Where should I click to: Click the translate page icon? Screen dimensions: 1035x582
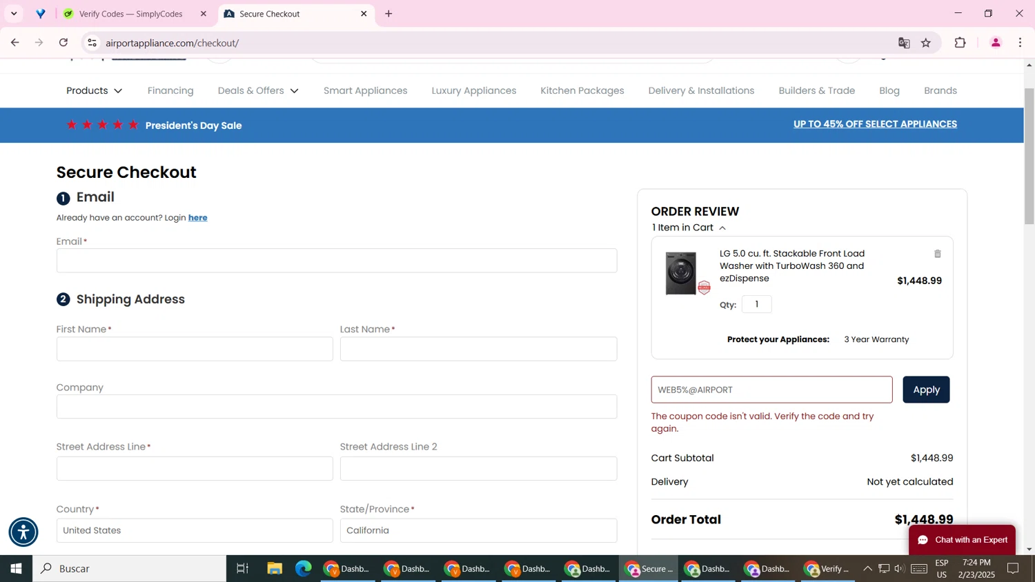click(x=904, y=43)
